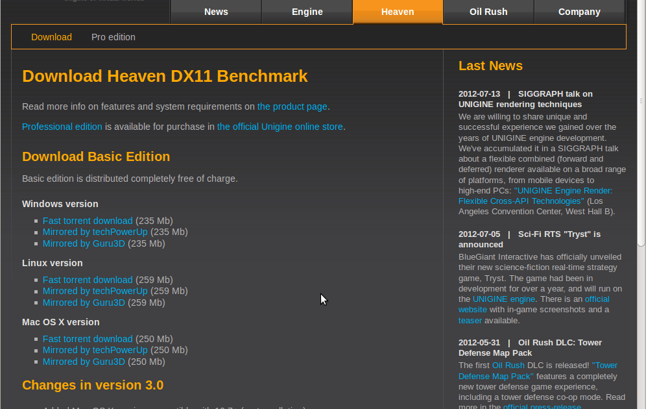Select the Heaven tab
This screenshot has width=646, height=409.
coord(398,12)
